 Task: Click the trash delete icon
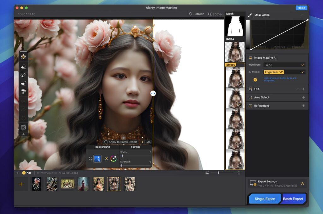pyautogui.click(x=239, y=173)
